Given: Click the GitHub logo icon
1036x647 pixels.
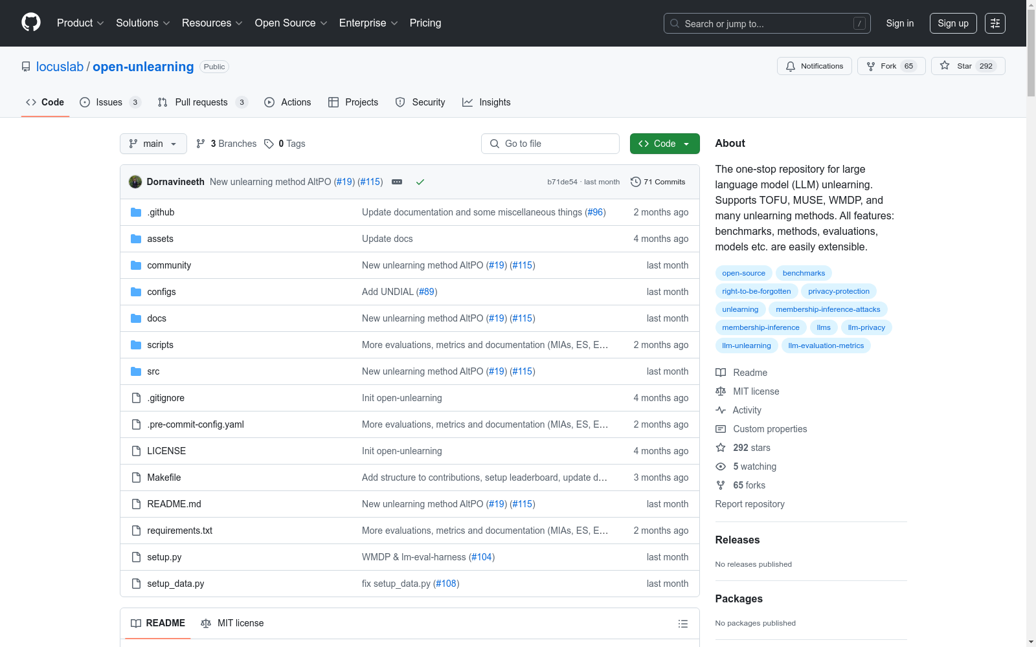Looking at the screenshot, I should click(x=31, y=23).
